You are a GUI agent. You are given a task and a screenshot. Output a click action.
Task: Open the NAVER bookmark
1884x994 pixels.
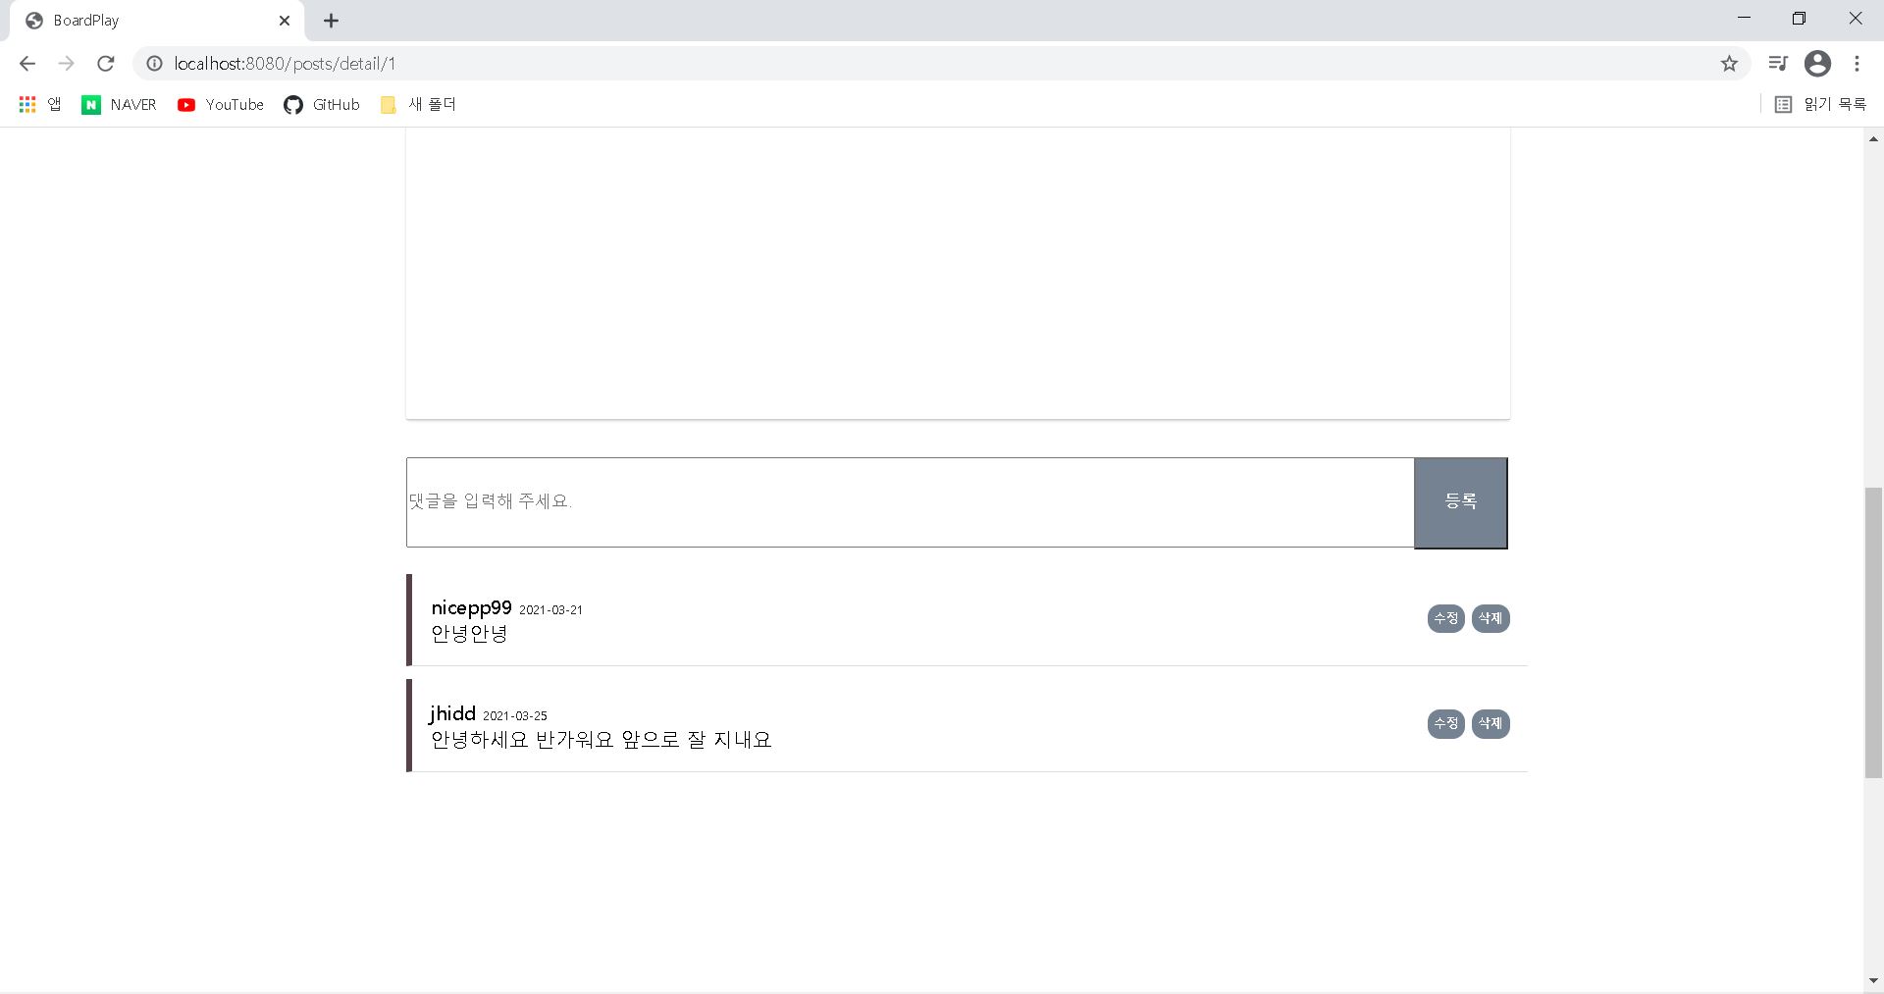click(x=119, y=104)
